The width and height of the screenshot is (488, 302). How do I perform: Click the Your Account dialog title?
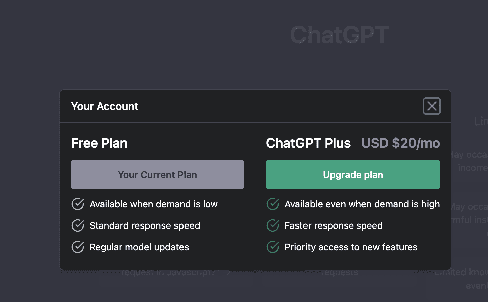click(104, 106)
